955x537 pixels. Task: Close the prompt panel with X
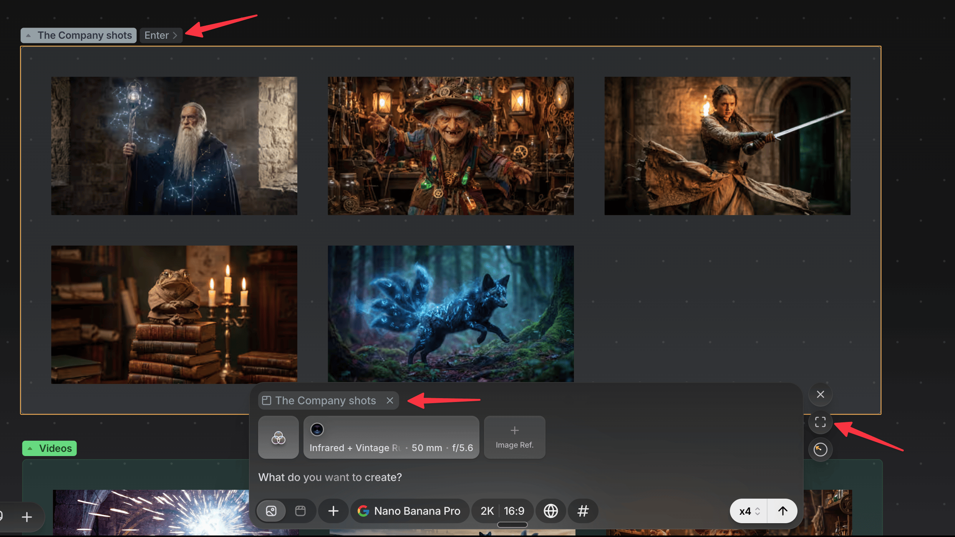tap(820, 394)
